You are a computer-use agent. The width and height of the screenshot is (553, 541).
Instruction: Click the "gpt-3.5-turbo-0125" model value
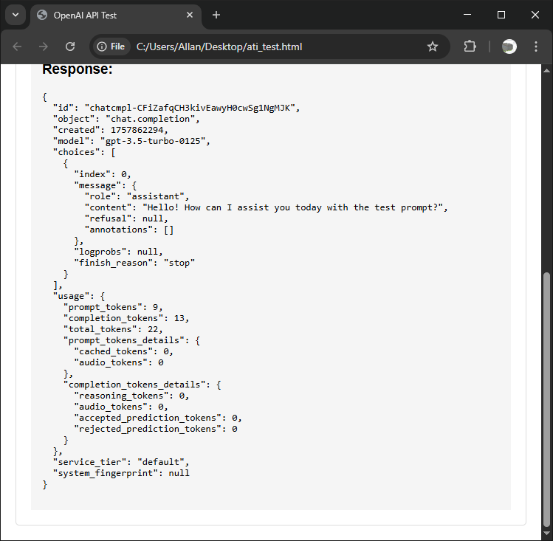pyautogui.click(x=153, y=141)
